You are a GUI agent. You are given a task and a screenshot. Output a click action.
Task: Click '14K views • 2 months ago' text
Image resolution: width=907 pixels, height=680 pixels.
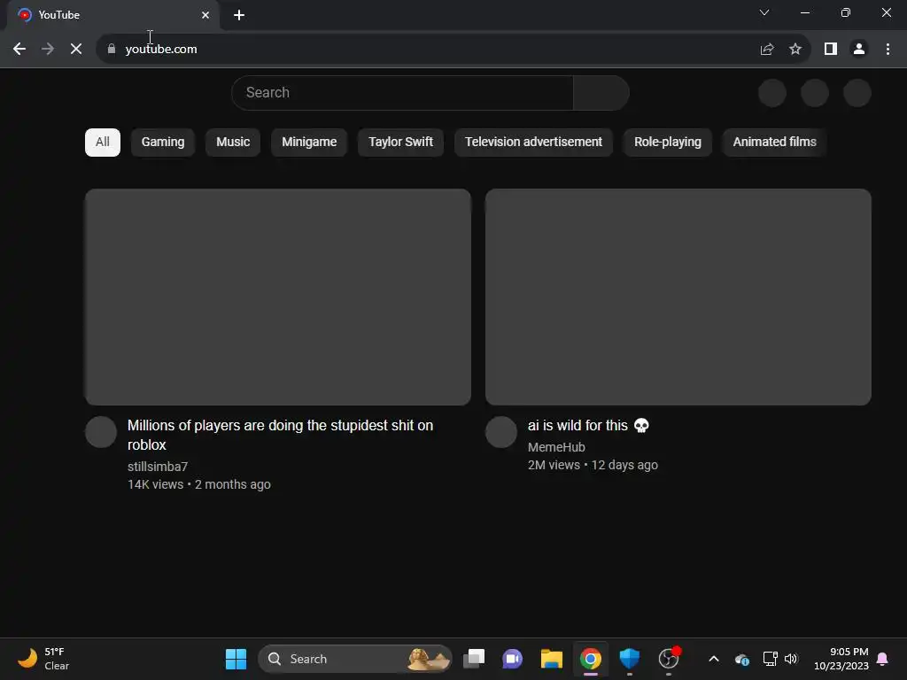199,484
